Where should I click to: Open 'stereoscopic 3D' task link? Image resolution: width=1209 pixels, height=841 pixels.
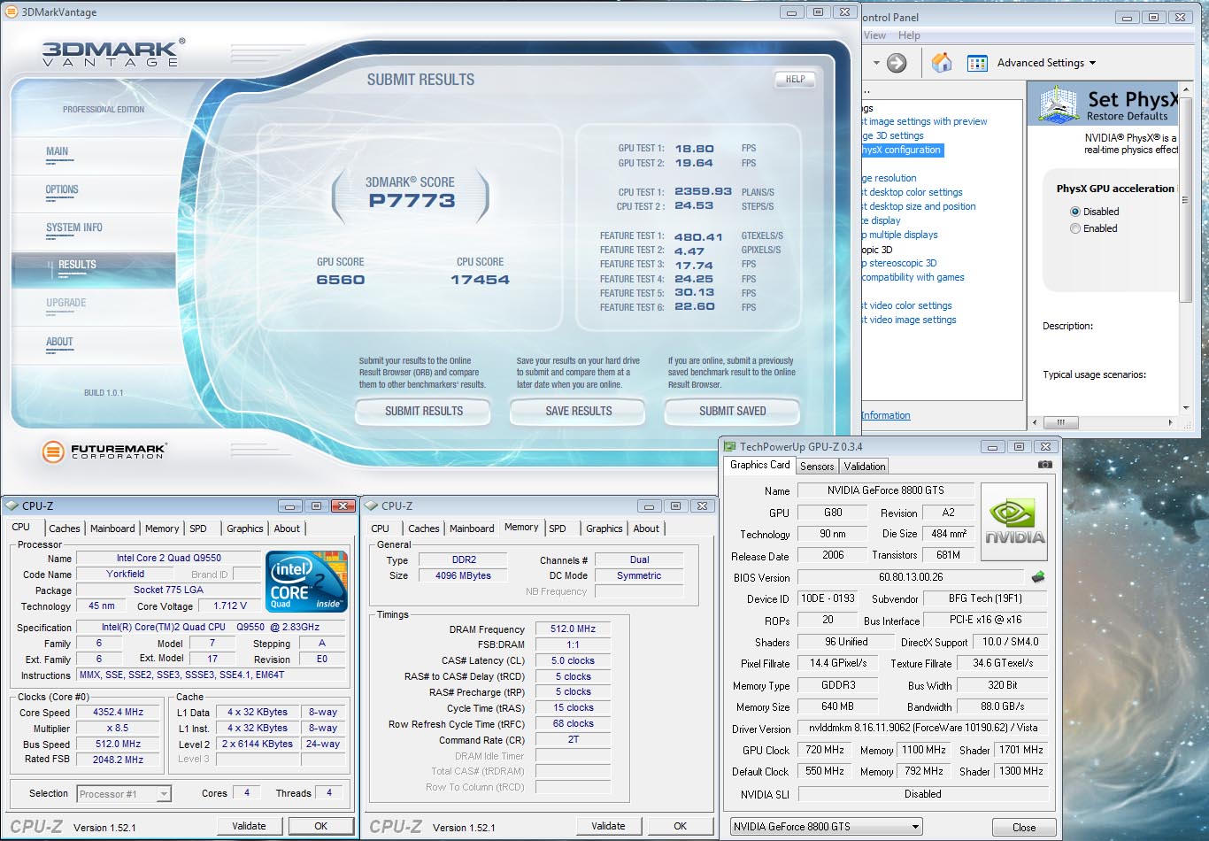(x=899, y=263)
